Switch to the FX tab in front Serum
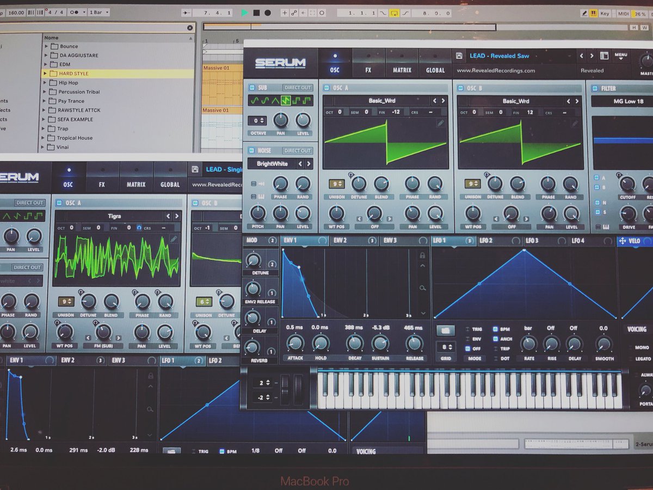 [x=368, y=63]
